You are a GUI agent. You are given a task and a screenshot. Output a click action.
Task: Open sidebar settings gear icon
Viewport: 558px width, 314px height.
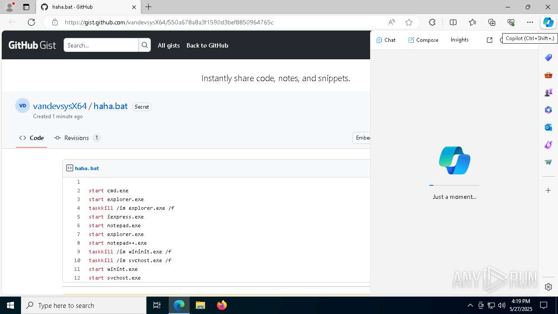pyautogui.click(x=548, y=287)
